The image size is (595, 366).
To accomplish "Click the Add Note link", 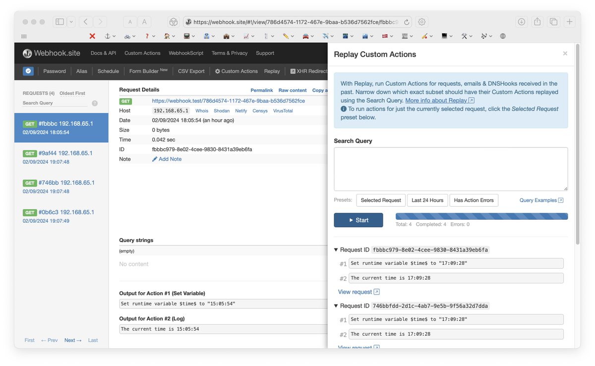I will (167, 159).
